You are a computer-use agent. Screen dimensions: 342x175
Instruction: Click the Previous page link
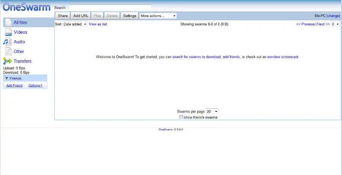[x=306, y=24]
